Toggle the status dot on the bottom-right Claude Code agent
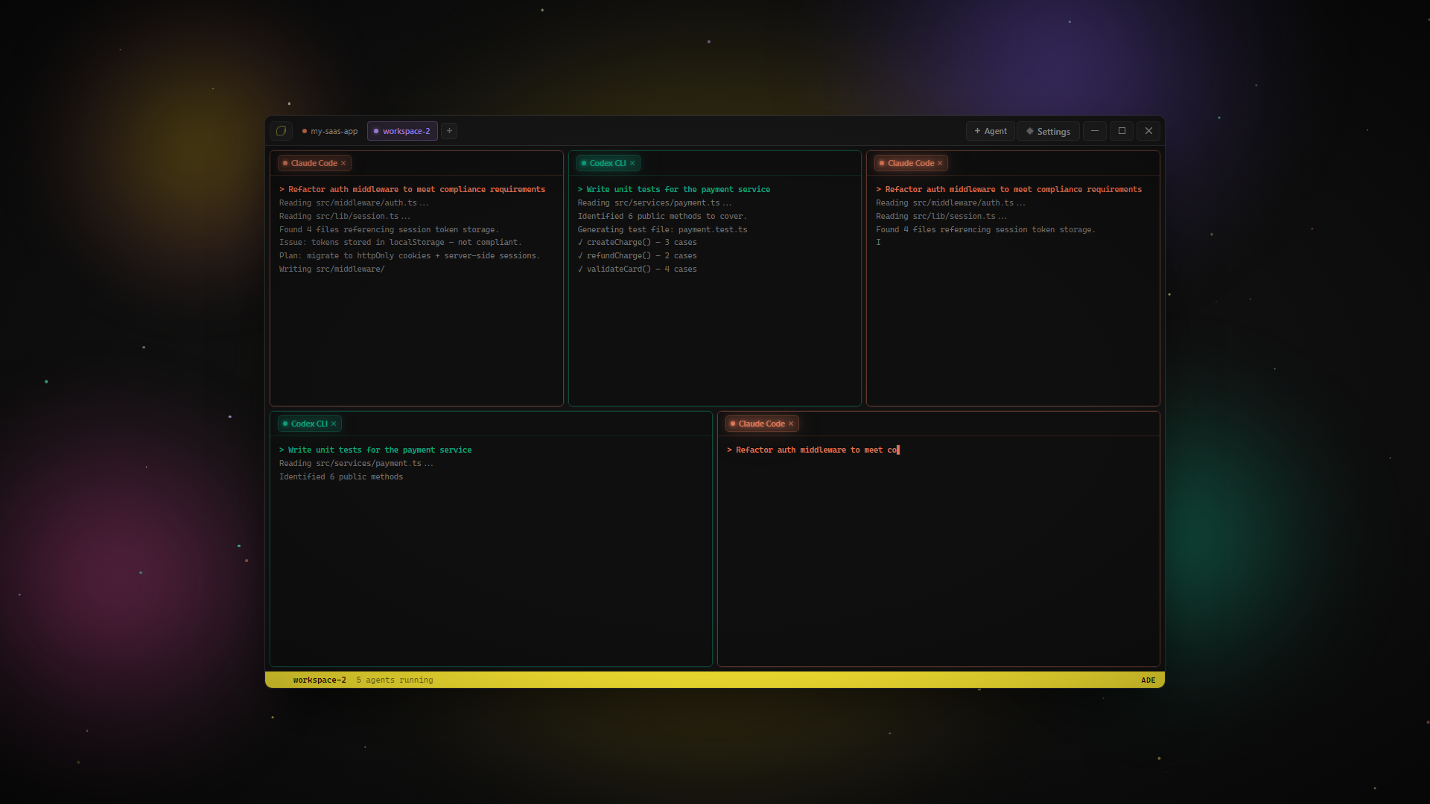 coord(734,424)
